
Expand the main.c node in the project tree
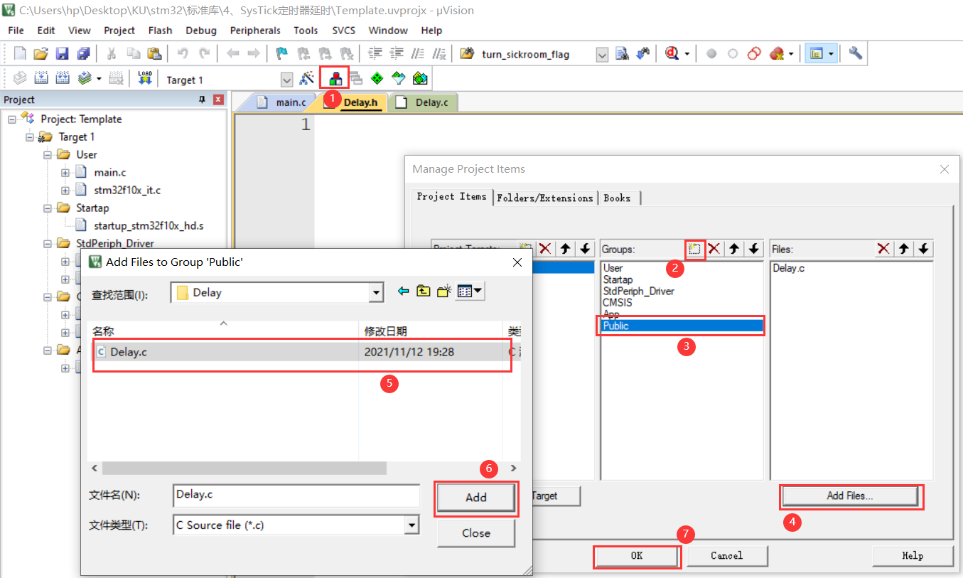[x=65, y=172]
